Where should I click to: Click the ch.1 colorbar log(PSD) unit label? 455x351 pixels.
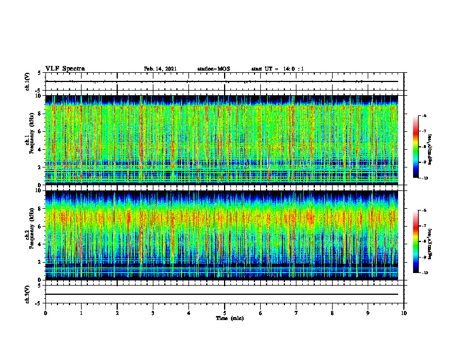(x=430, y=150)
